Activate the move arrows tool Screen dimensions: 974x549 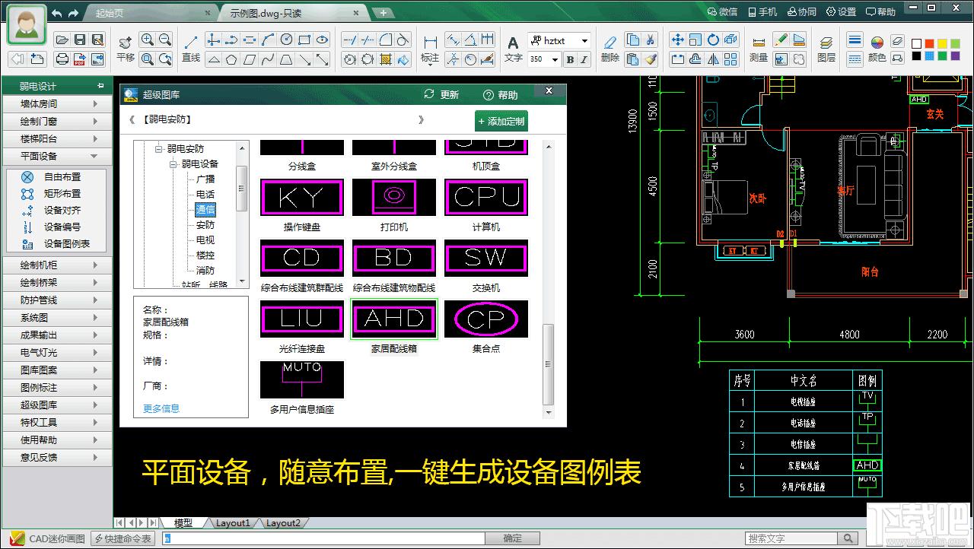(677, 40)
